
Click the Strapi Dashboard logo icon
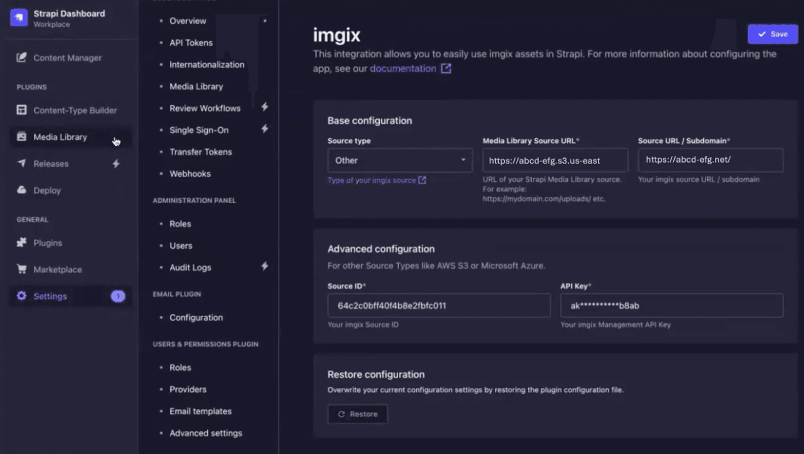(19, 18)
